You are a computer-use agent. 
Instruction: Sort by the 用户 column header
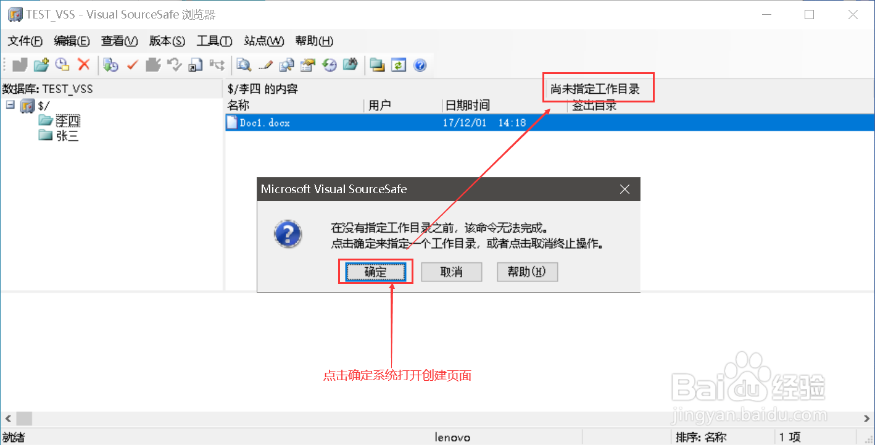404,106
